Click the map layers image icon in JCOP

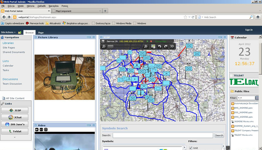pyautogui.click(x=153, y=46)
